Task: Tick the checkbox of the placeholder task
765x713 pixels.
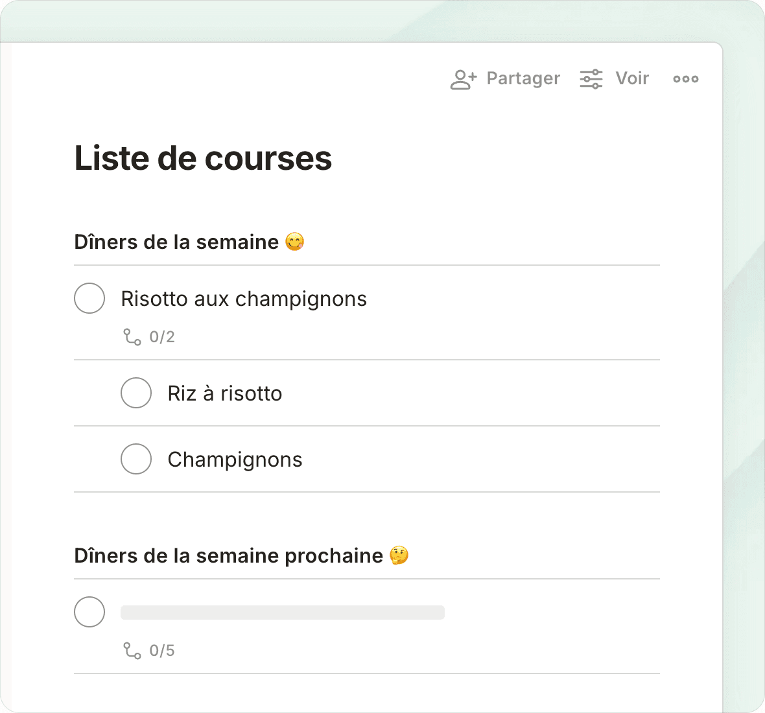Action: (89, 612)
